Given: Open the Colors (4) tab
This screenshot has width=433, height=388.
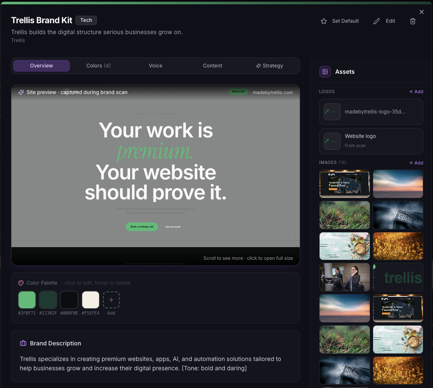Looking at the screenshot, I should click(x=98, y=66).
